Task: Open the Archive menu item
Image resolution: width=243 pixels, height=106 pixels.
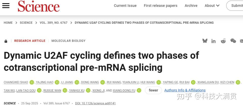Action: click(191, 6)
